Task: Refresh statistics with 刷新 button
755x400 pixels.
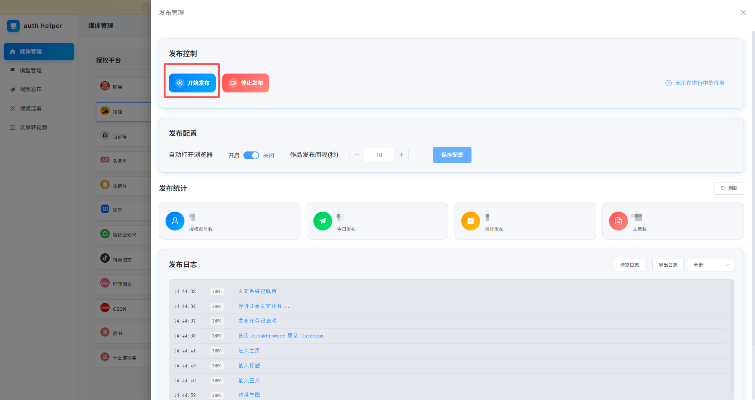Action: [729, 188]
